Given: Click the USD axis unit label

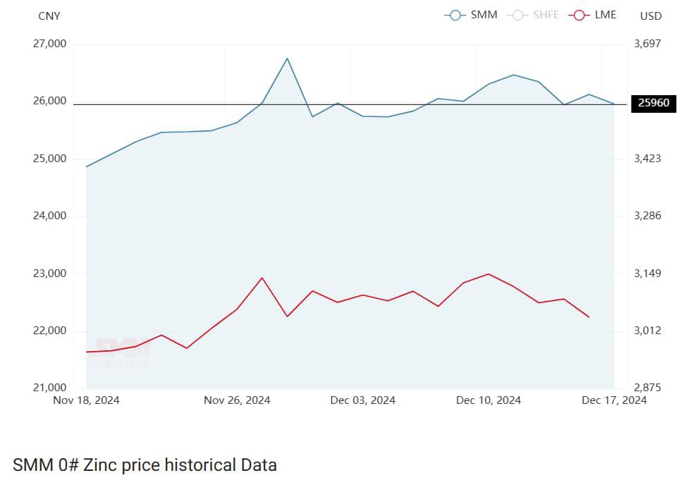Looking at the screenshot, I should (651, 16).
